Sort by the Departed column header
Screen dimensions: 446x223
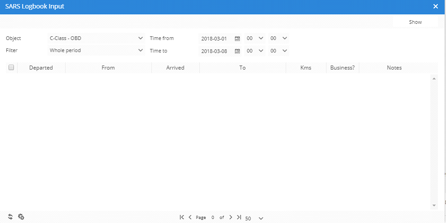41,68
